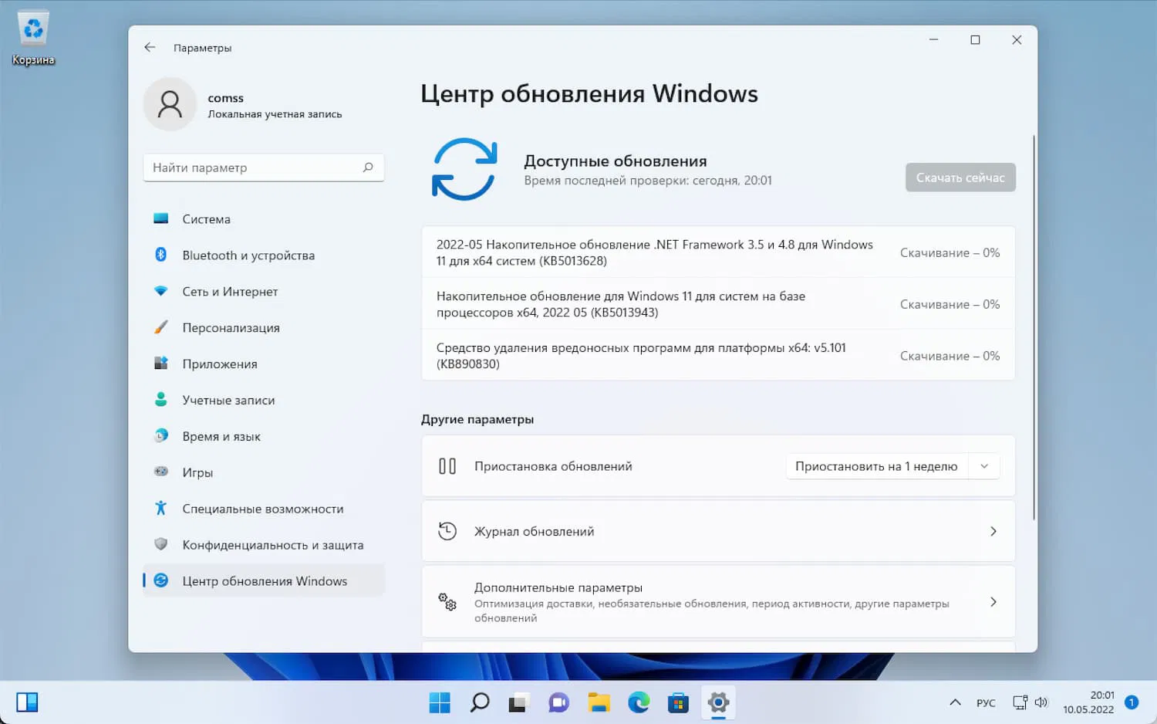The image size is (1157, 724).
Task: Open Дополнительные параметры settings
Action: click(717, 601)
